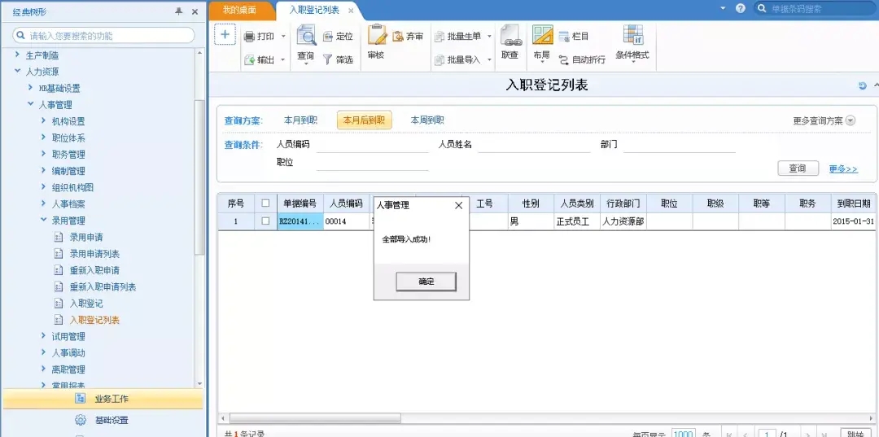
Task: Click the search magnifier in the function search box
Action: [x=20, y=35]
